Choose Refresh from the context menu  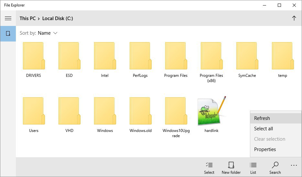coord(276,118)
